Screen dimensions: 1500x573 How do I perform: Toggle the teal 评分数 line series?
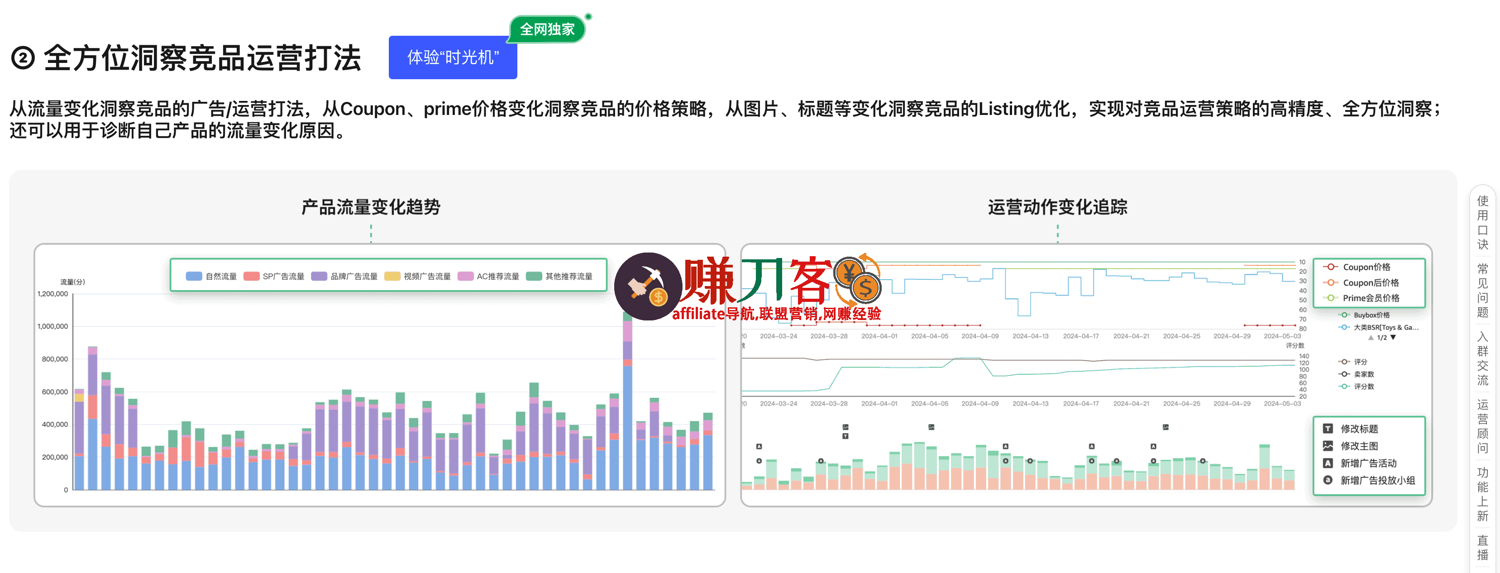point(1356,386)
